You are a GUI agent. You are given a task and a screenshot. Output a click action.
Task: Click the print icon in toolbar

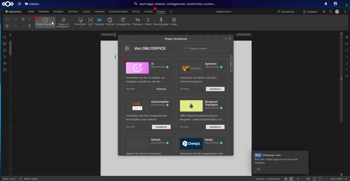7,26
